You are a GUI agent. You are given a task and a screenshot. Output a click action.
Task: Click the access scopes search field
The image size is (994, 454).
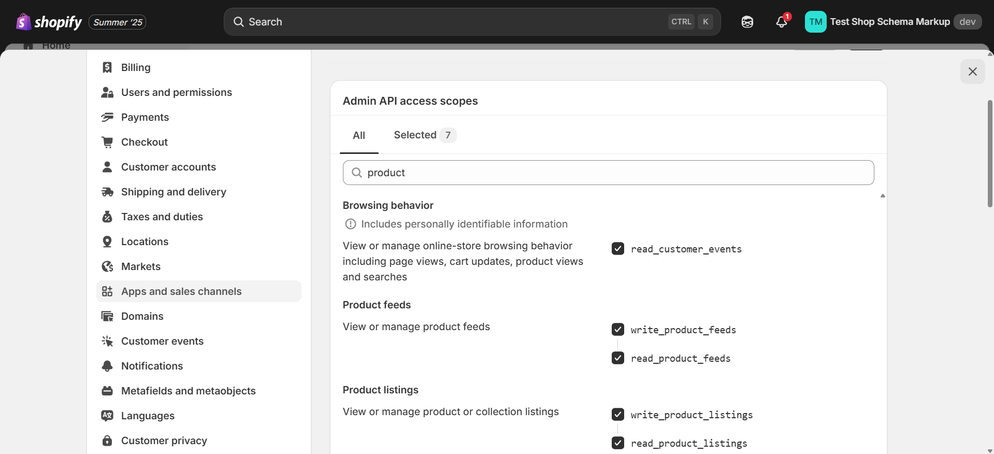[608, 173]
